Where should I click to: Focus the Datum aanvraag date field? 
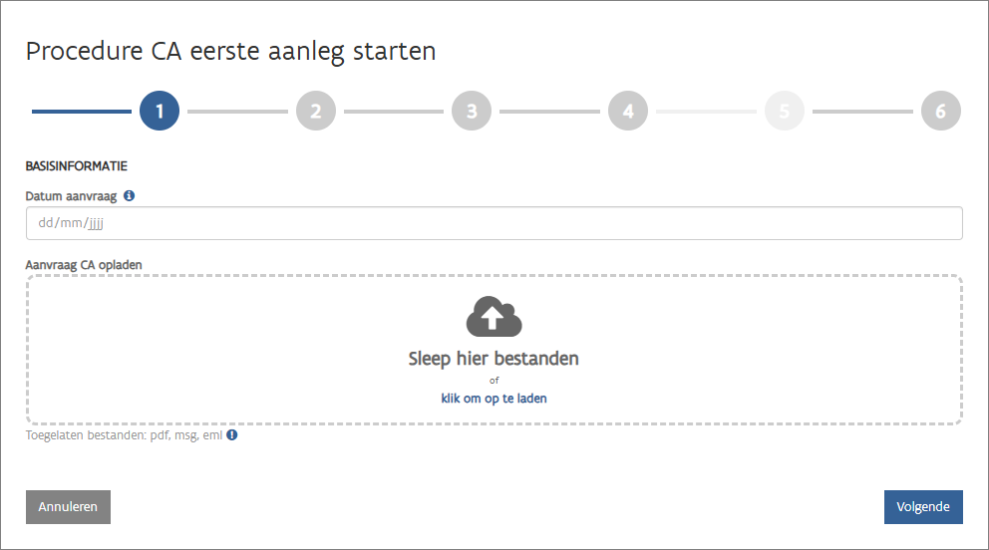pos(494,223)
